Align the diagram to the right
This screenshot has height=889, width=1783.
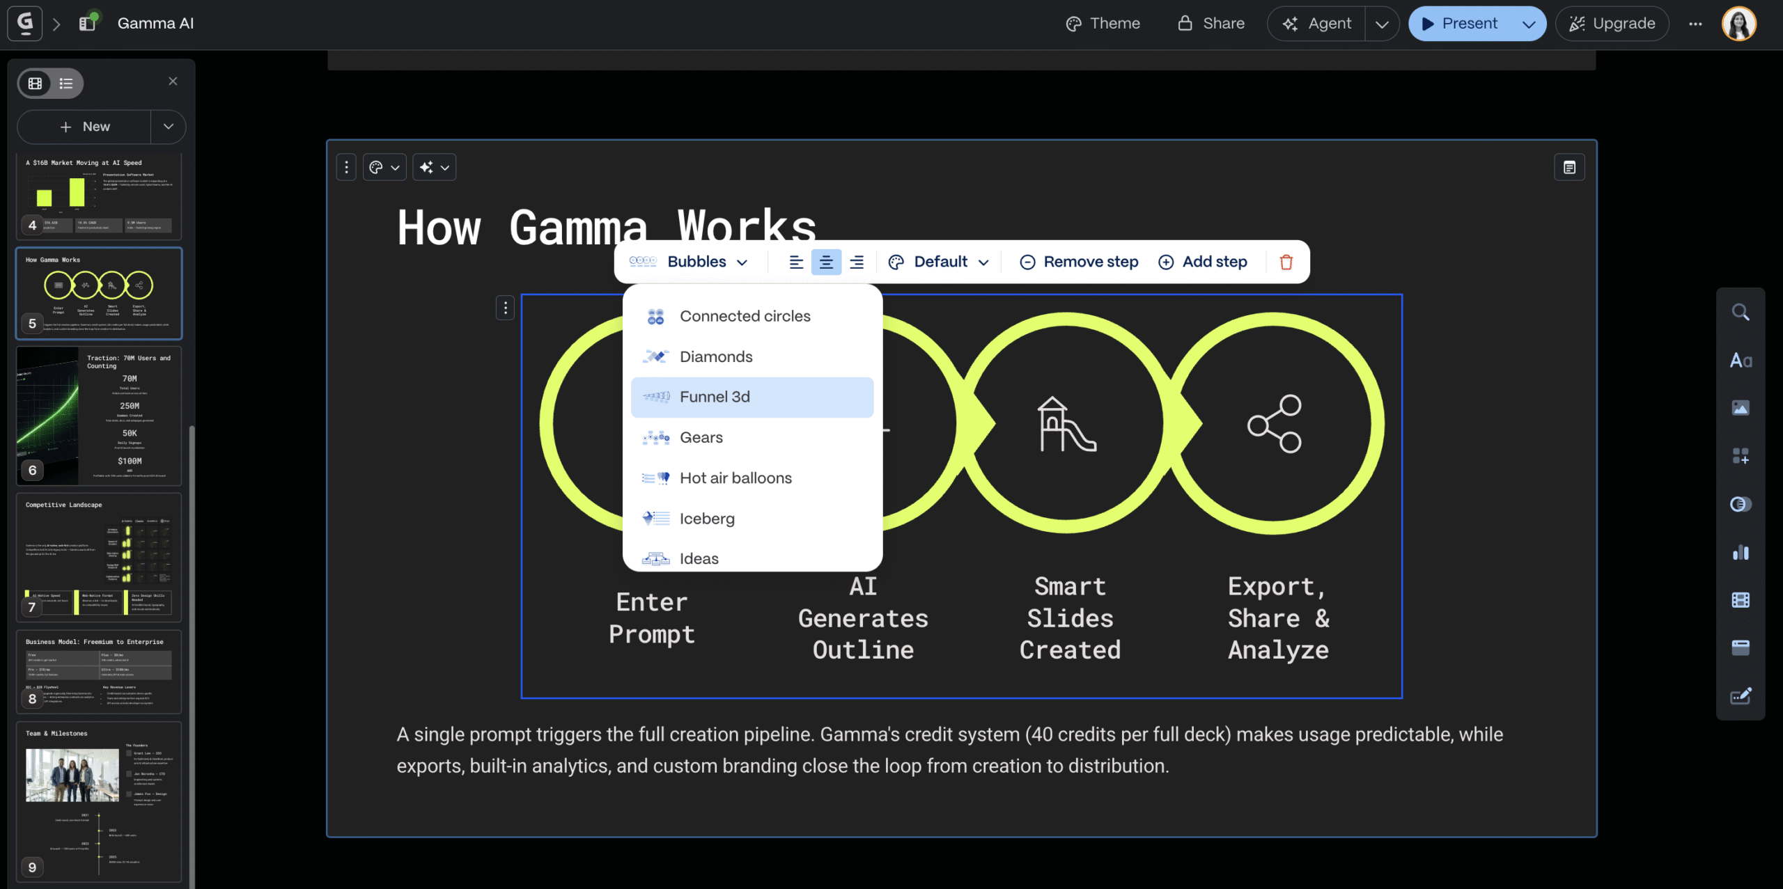857,262
